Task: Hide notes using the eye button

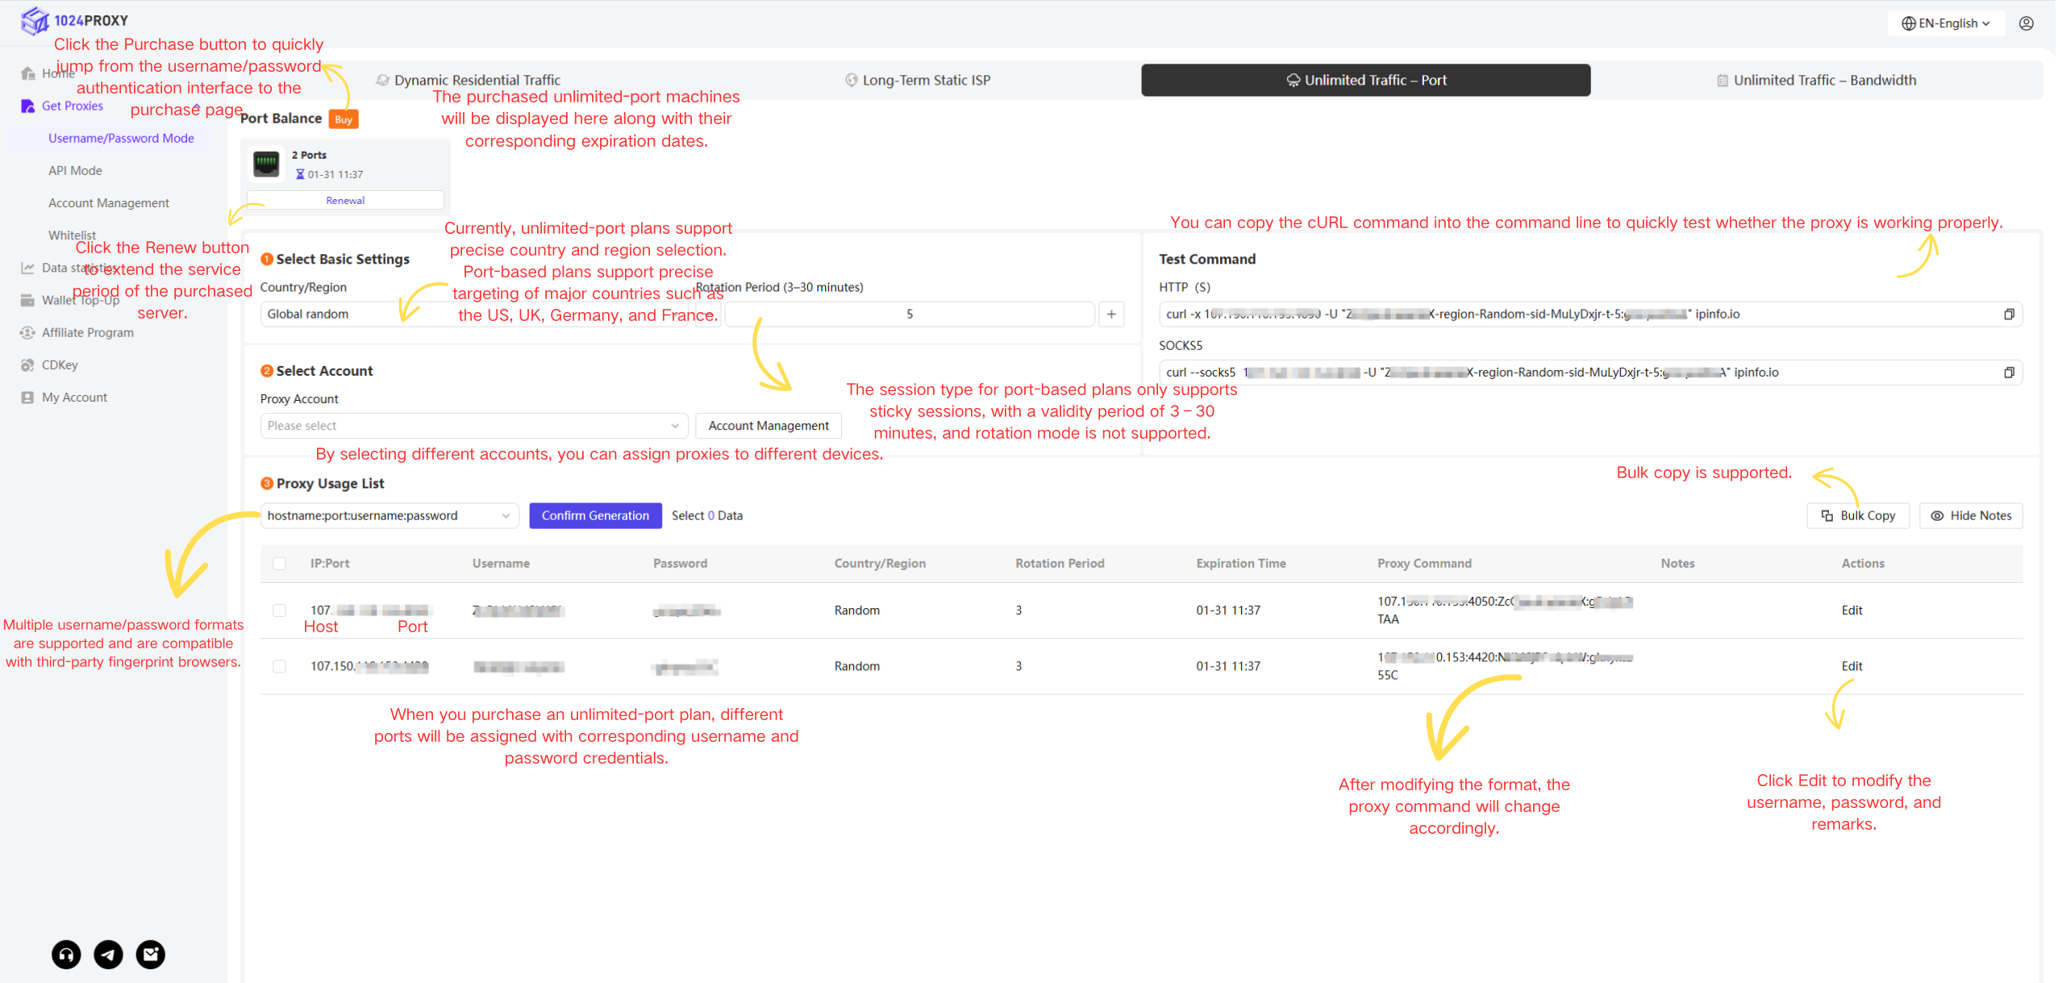Action: [1970, 516]
